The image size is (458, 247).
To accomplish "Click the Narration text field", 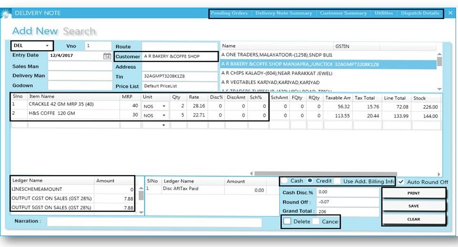I will (154, 222).
